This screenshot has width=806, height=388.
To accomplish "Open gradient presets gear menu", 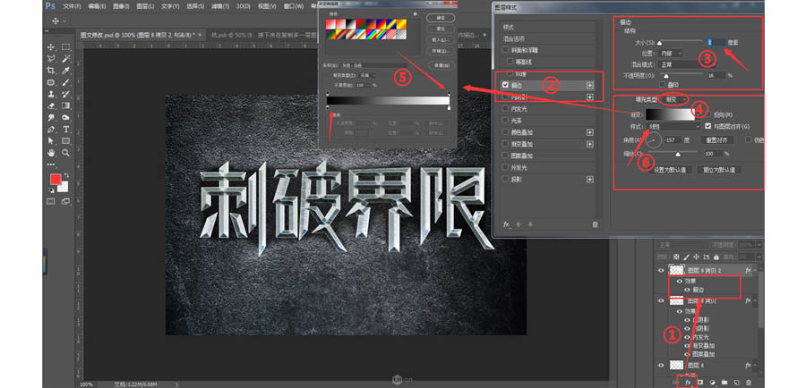I will pos(415,14).
